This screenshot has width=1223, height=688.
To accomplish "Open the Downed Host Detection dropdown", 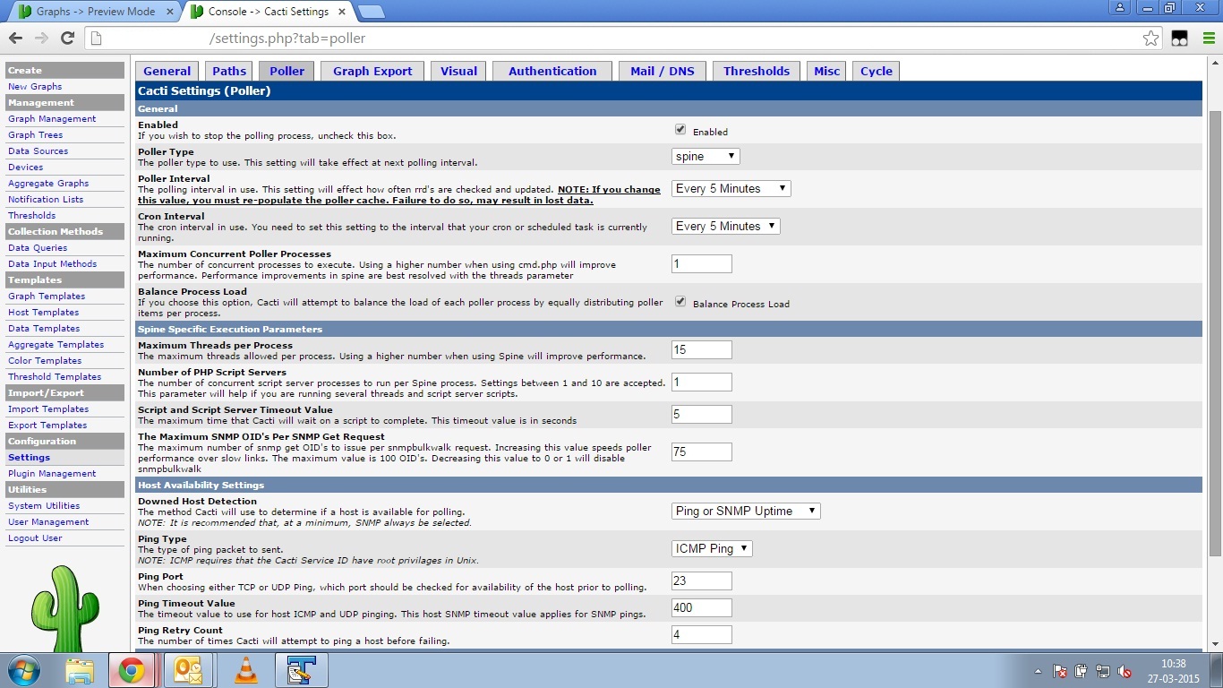I will coord(746,512).
